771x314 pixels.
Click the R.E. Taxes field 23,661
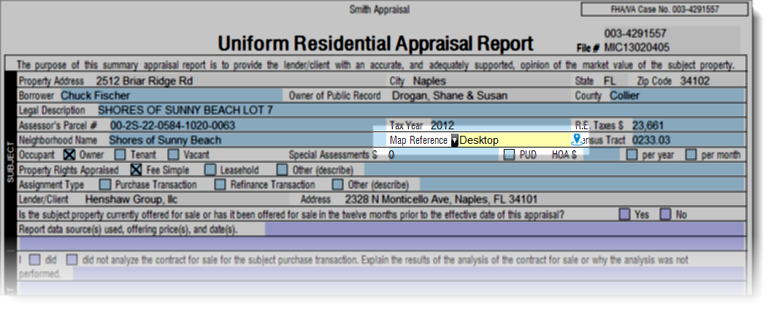pyautogui.click(x=688, y=125)
